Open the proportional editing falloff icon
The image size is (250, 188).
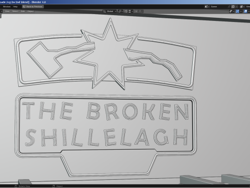140,11
